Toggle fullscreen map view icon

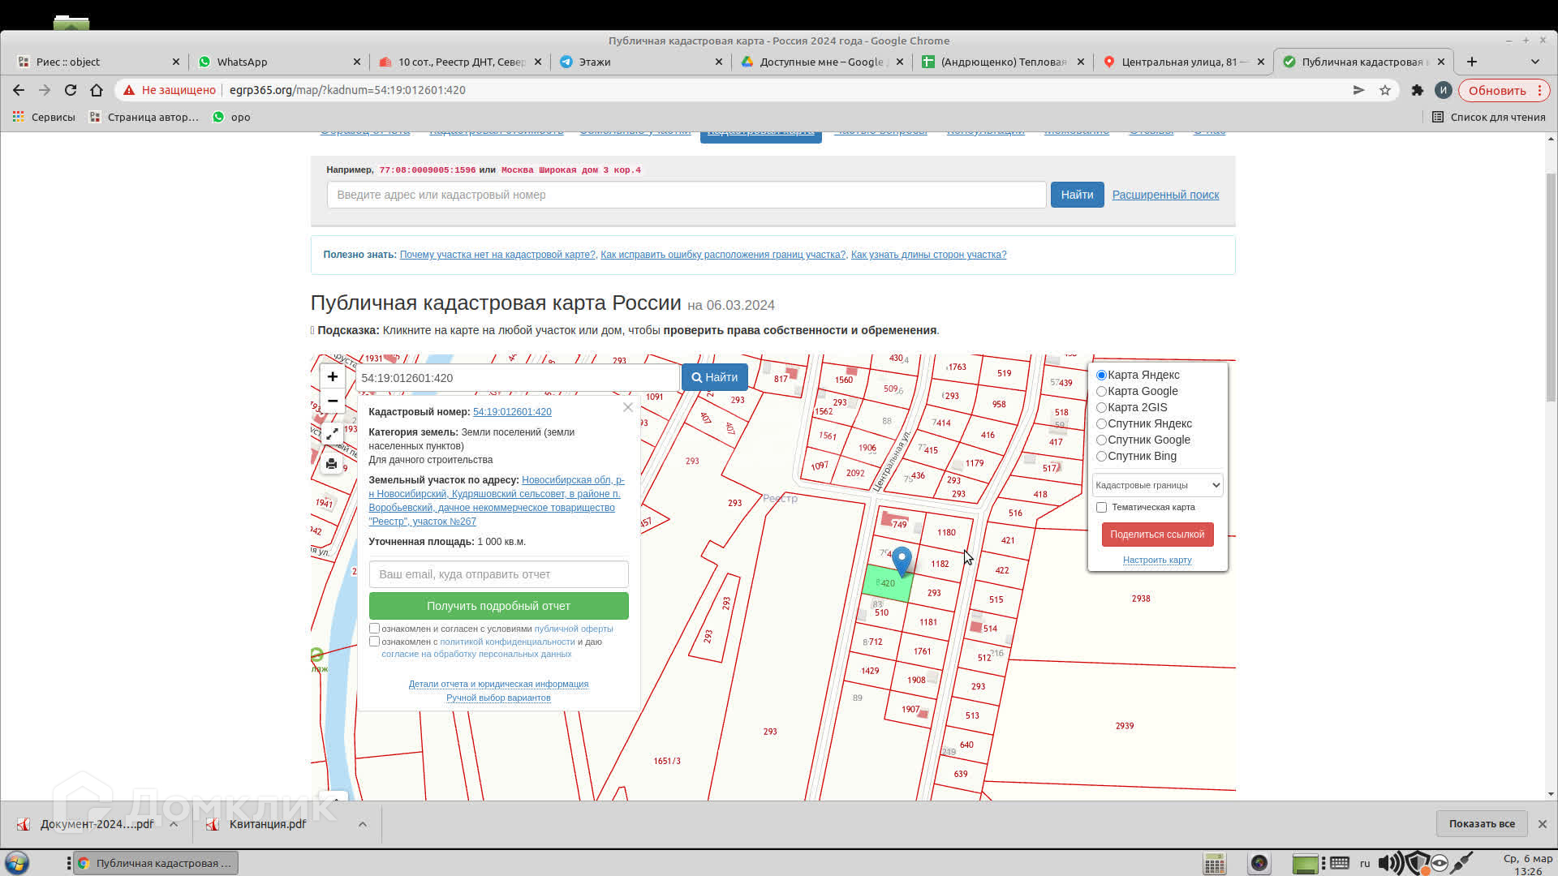(332, 435)
